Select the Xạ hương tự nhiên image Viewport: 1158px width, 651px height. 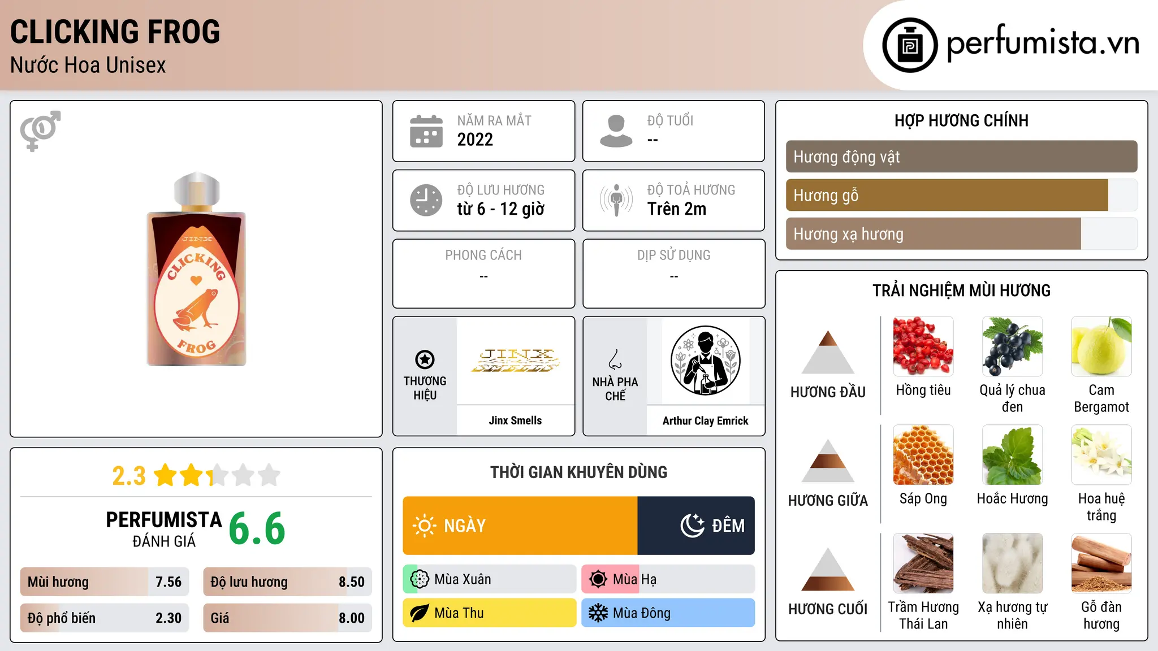point(1012,563)
